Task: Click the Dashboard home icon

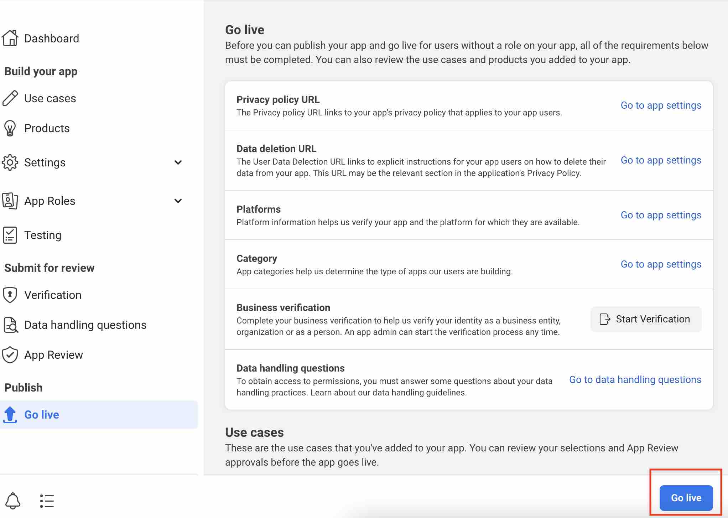Action: coord(10,38)
